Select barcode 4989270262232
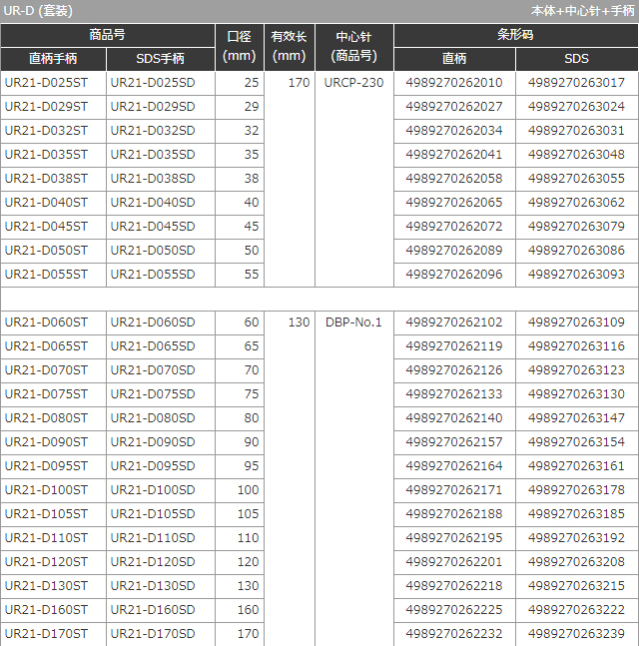639x646 pixels. (454, 634)
